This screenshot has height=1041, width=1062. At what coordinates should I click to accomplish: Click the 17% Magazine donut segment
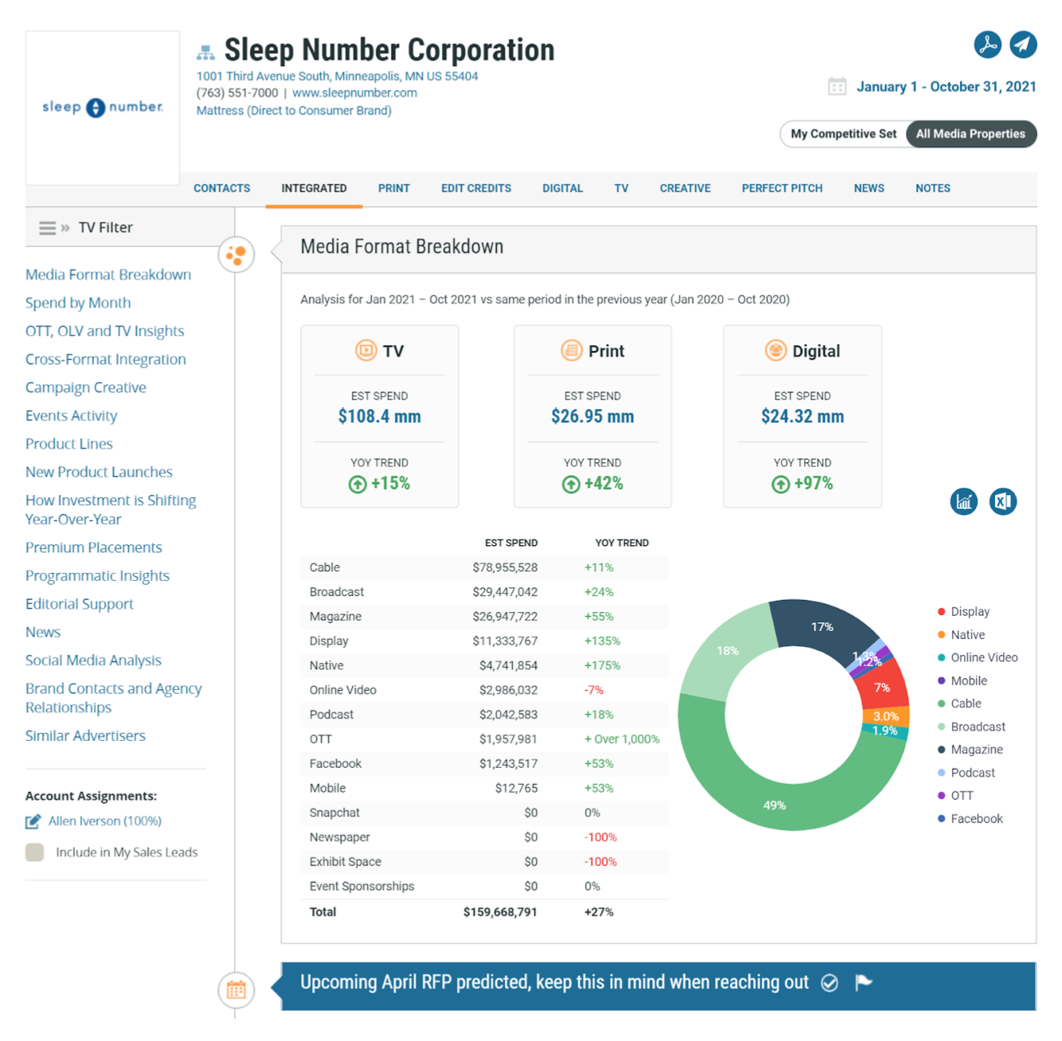coord(822,627)
